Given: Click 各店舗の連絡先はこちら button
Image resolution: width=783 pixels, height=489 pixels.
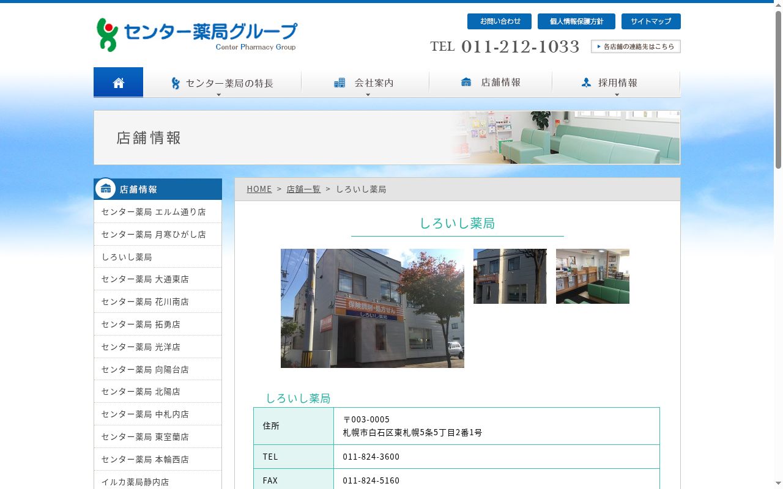Looking at the screenshot, I should click(x=636, y=46).
